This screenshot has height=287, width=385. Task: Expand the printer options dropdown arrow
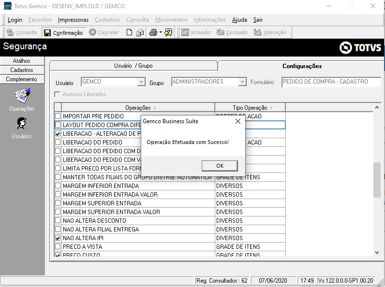click(161, 32)
